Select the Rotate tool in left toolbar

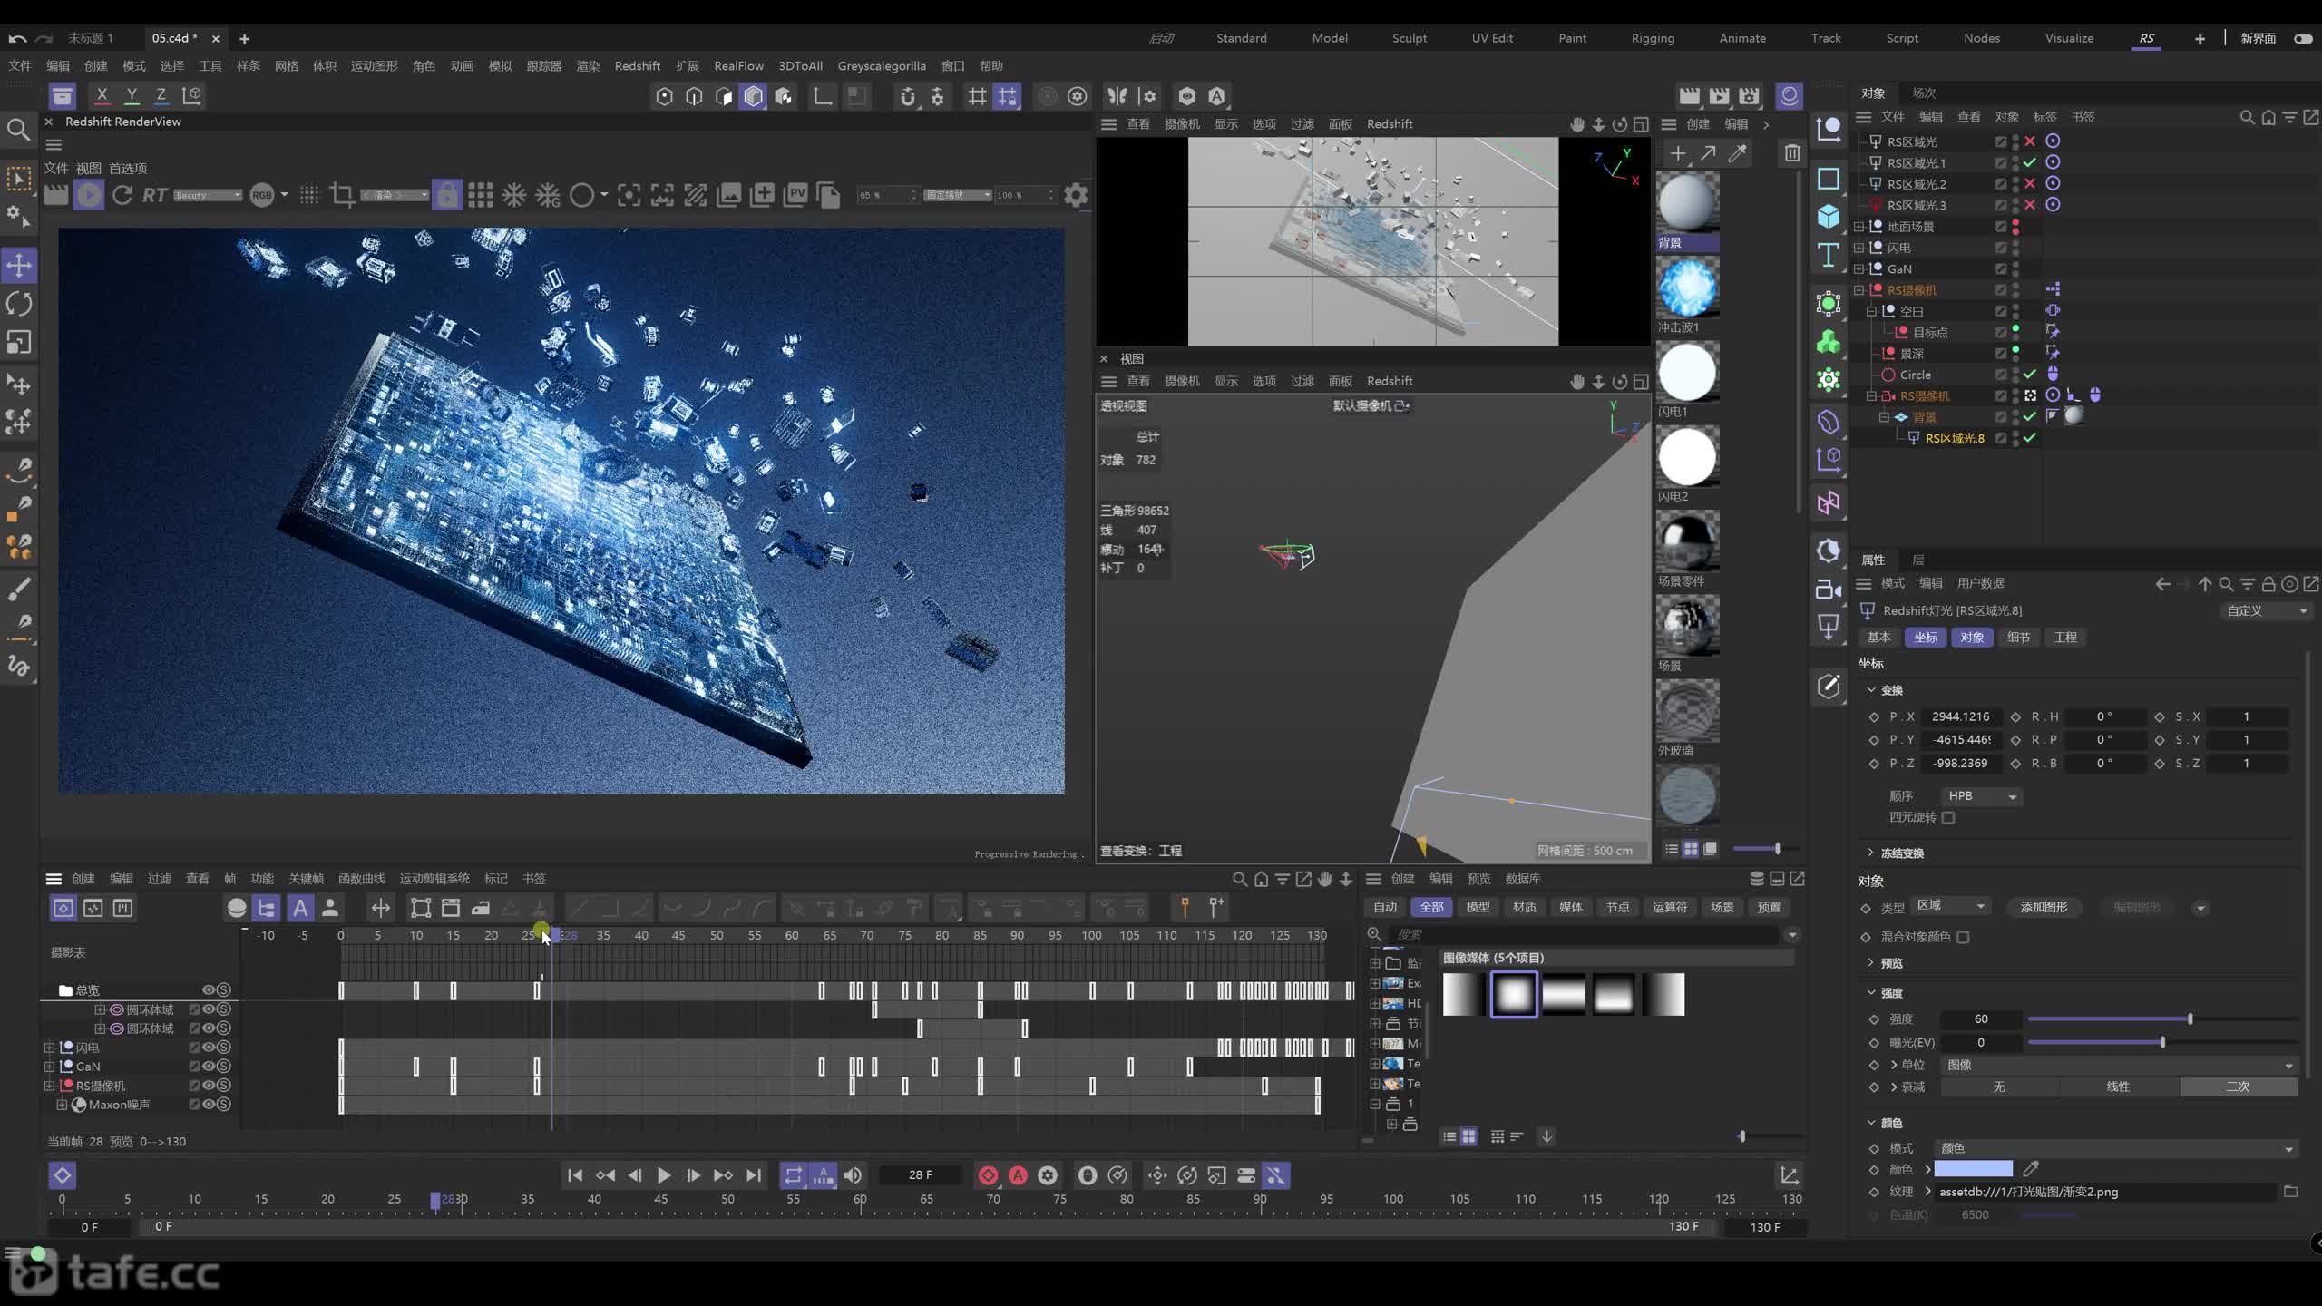(19, 304)
